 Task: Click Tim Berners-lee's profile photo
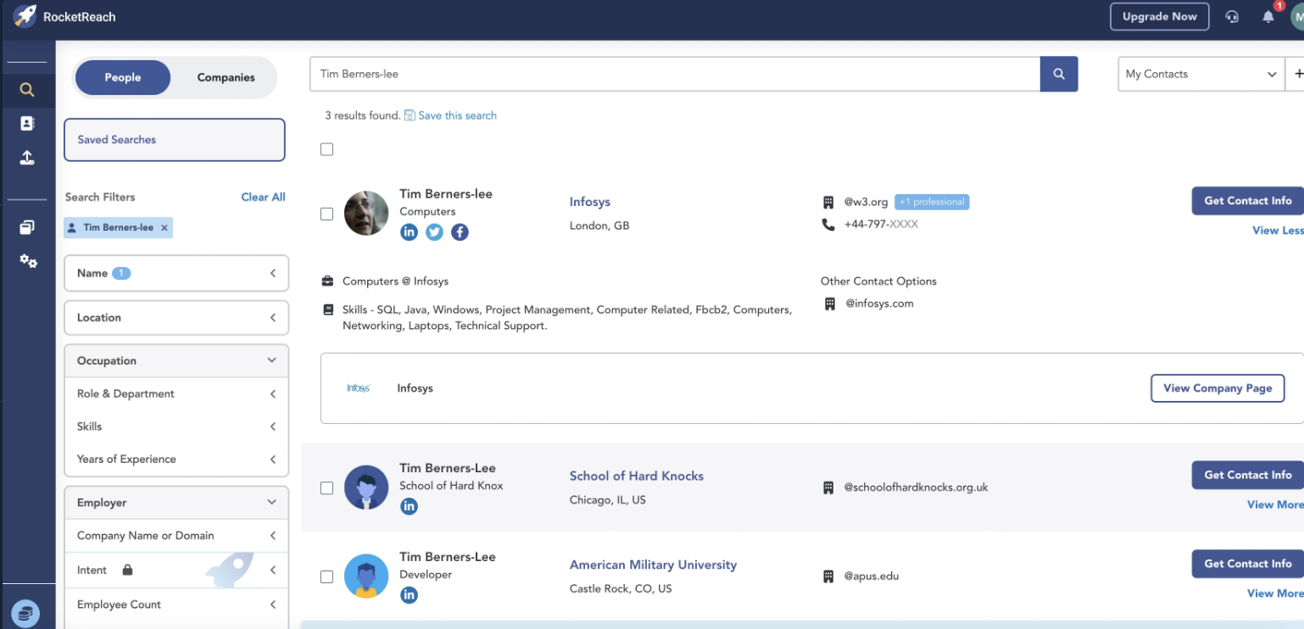(366, 213)
